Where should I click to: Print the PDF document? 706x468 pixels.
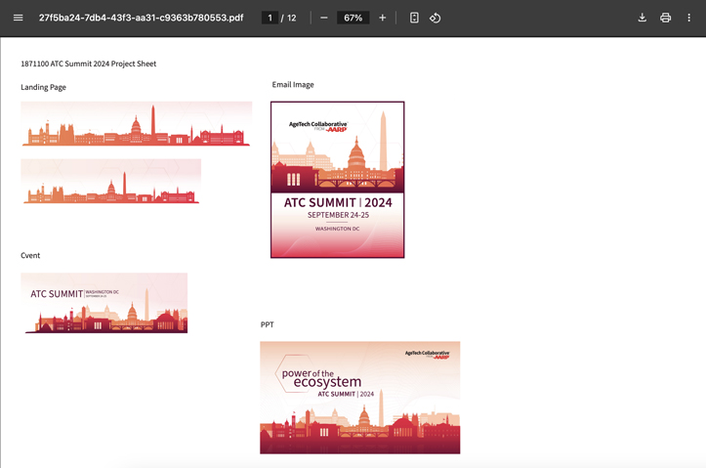coord(666,18)
